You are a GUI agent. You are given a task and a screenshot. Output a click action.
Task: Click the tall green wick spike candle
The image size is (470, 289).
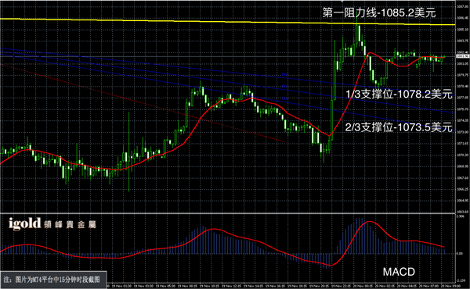tap(129, 152)
